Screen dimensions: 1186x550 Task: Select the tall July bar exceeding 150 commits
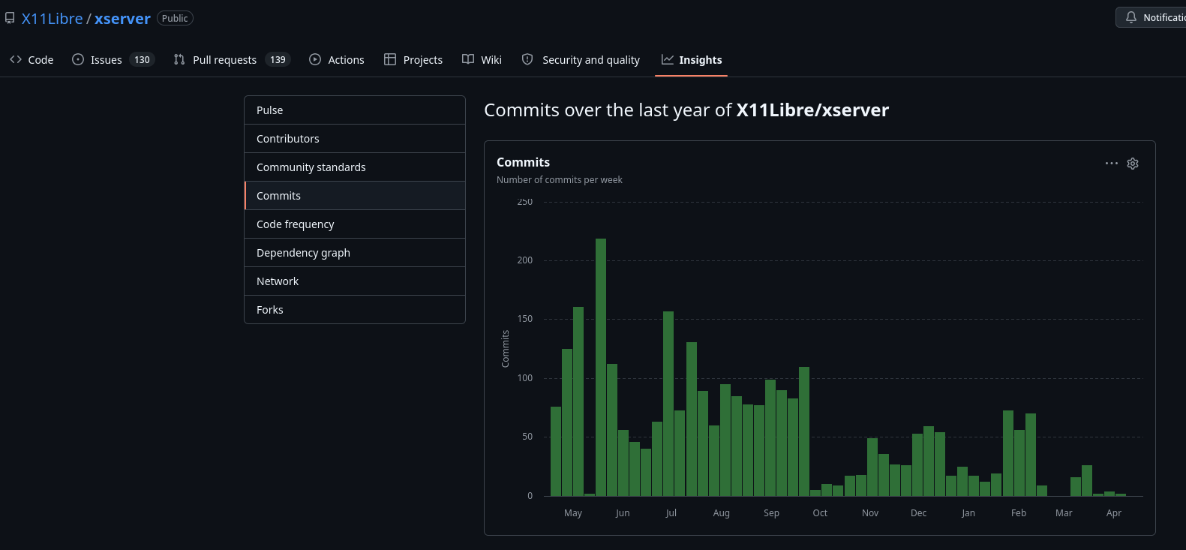click(x=668, y=404)
